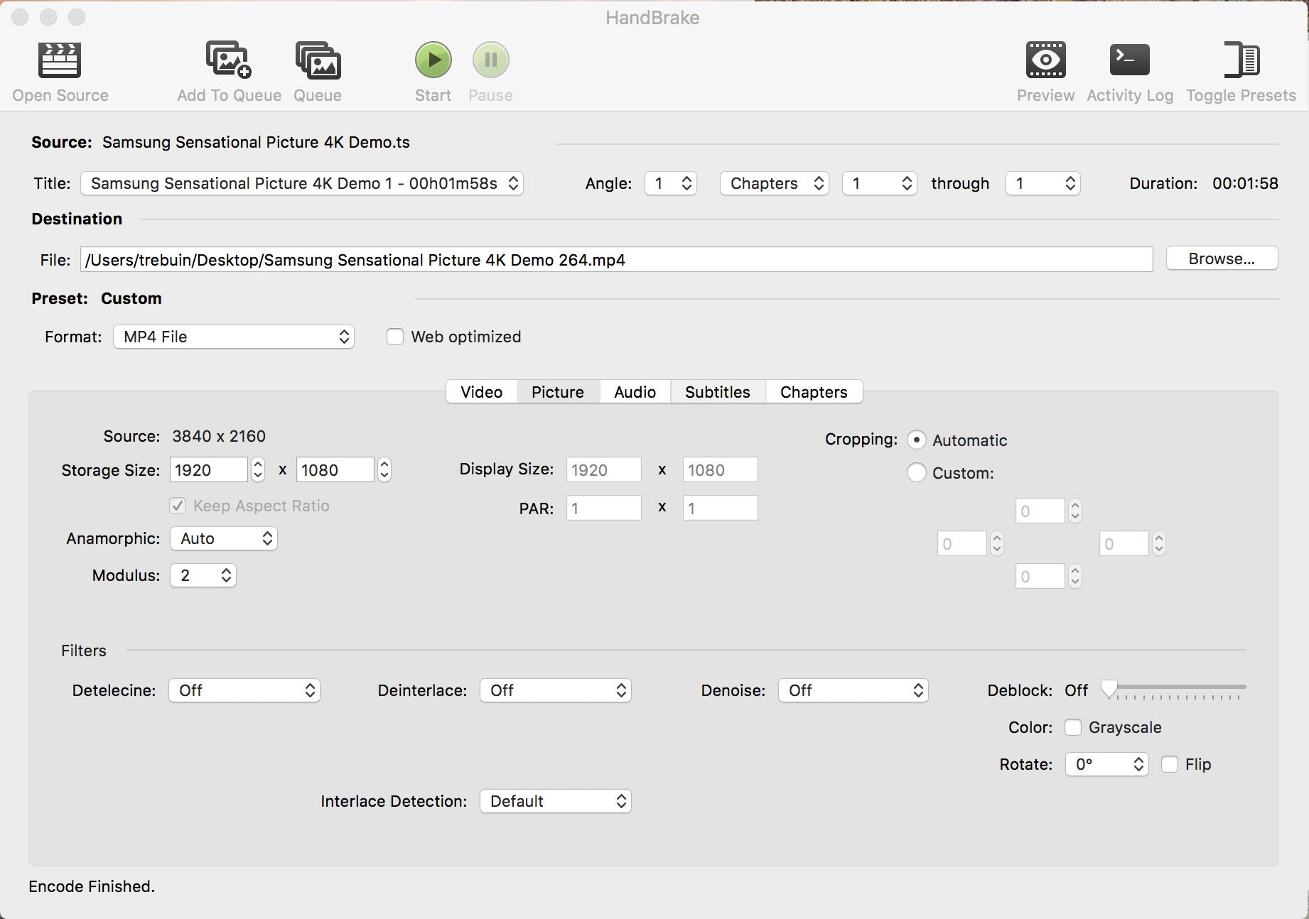The height and width of the screenshot is (919, 1309).
Task: Adjust the Deblock slider handle
Action: click(1109, 689)
